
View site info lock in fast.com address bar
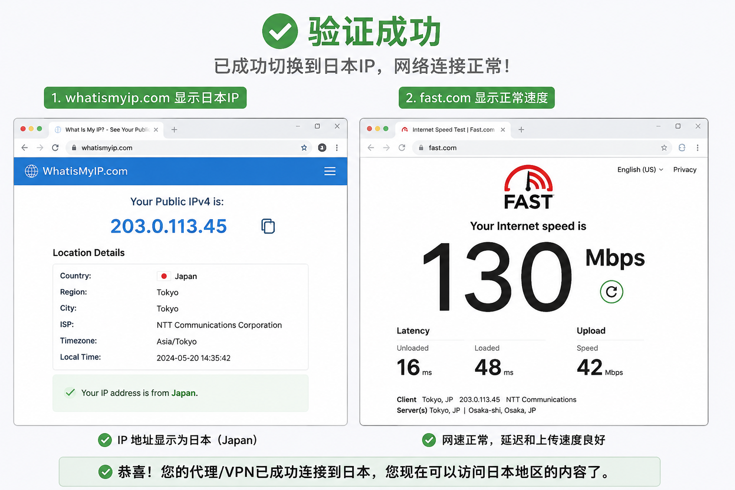pyautogui.click(x=421, y=148)
